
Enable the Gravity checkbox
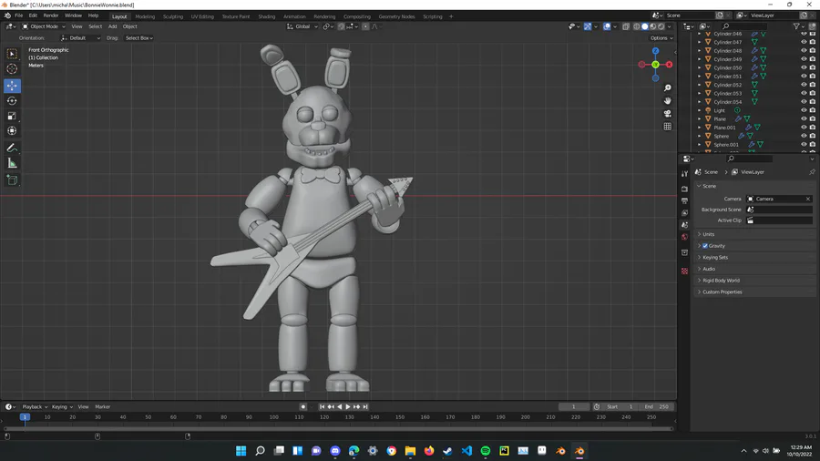[x=705, y=246]
